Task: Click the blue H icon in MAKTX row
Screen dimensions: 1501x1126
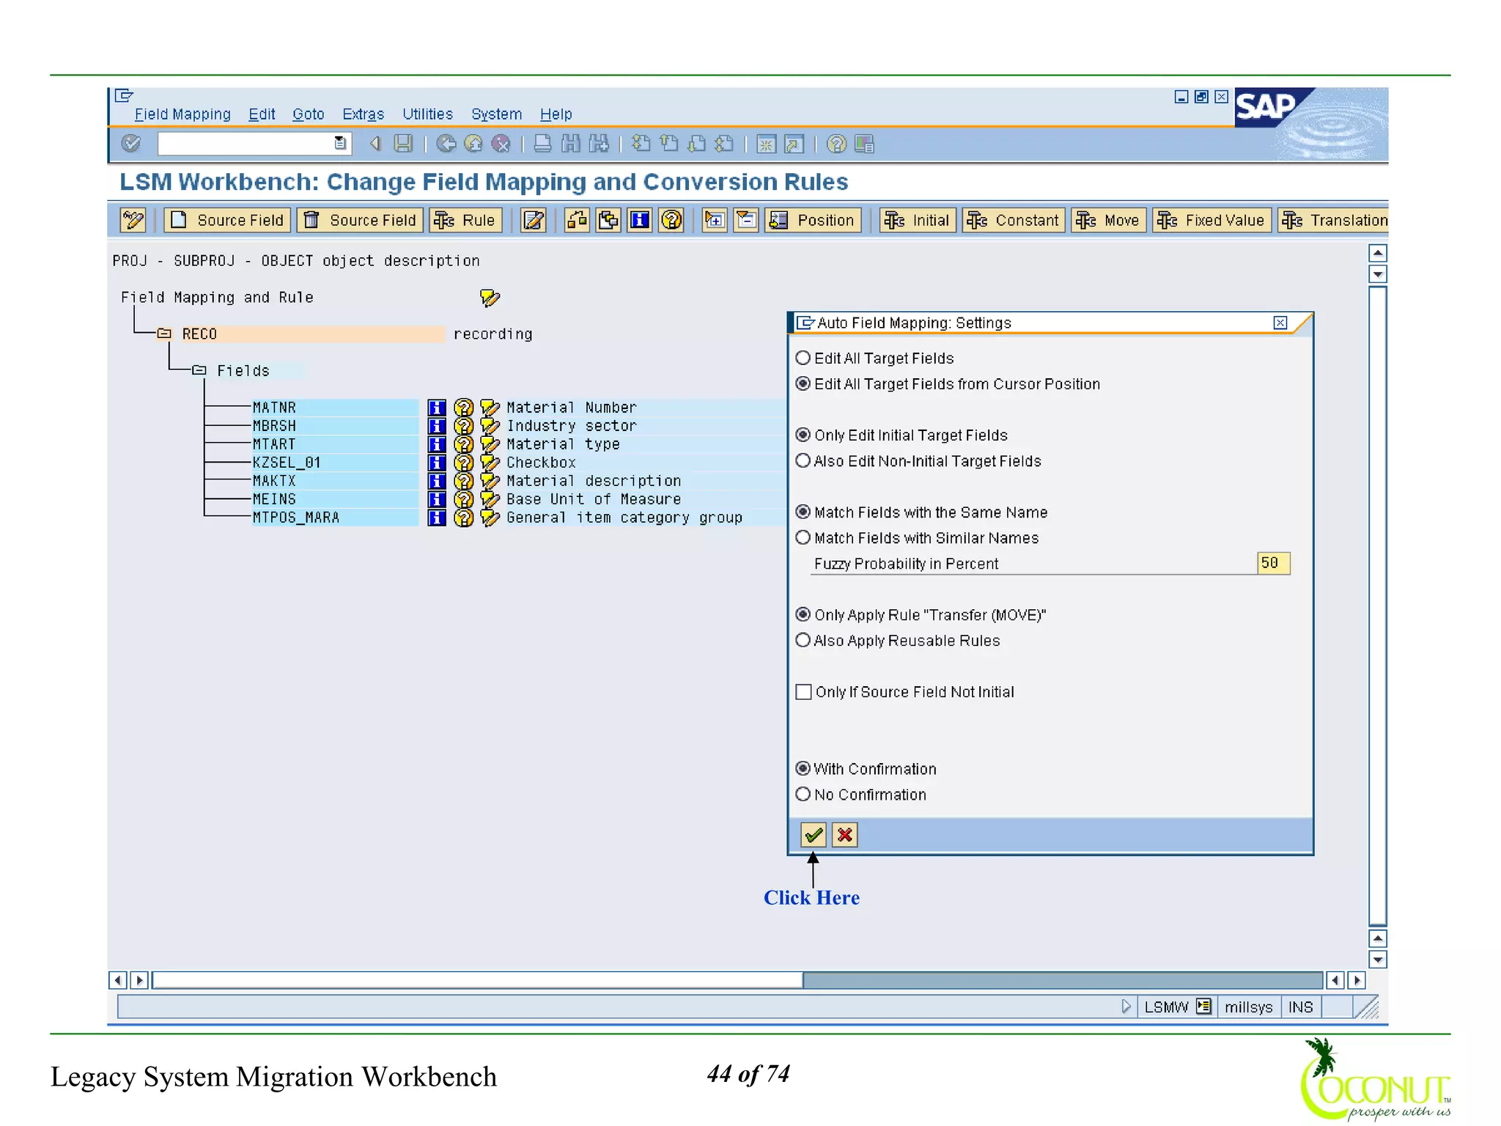Action: pyautogui.click(x=437, y=481)
